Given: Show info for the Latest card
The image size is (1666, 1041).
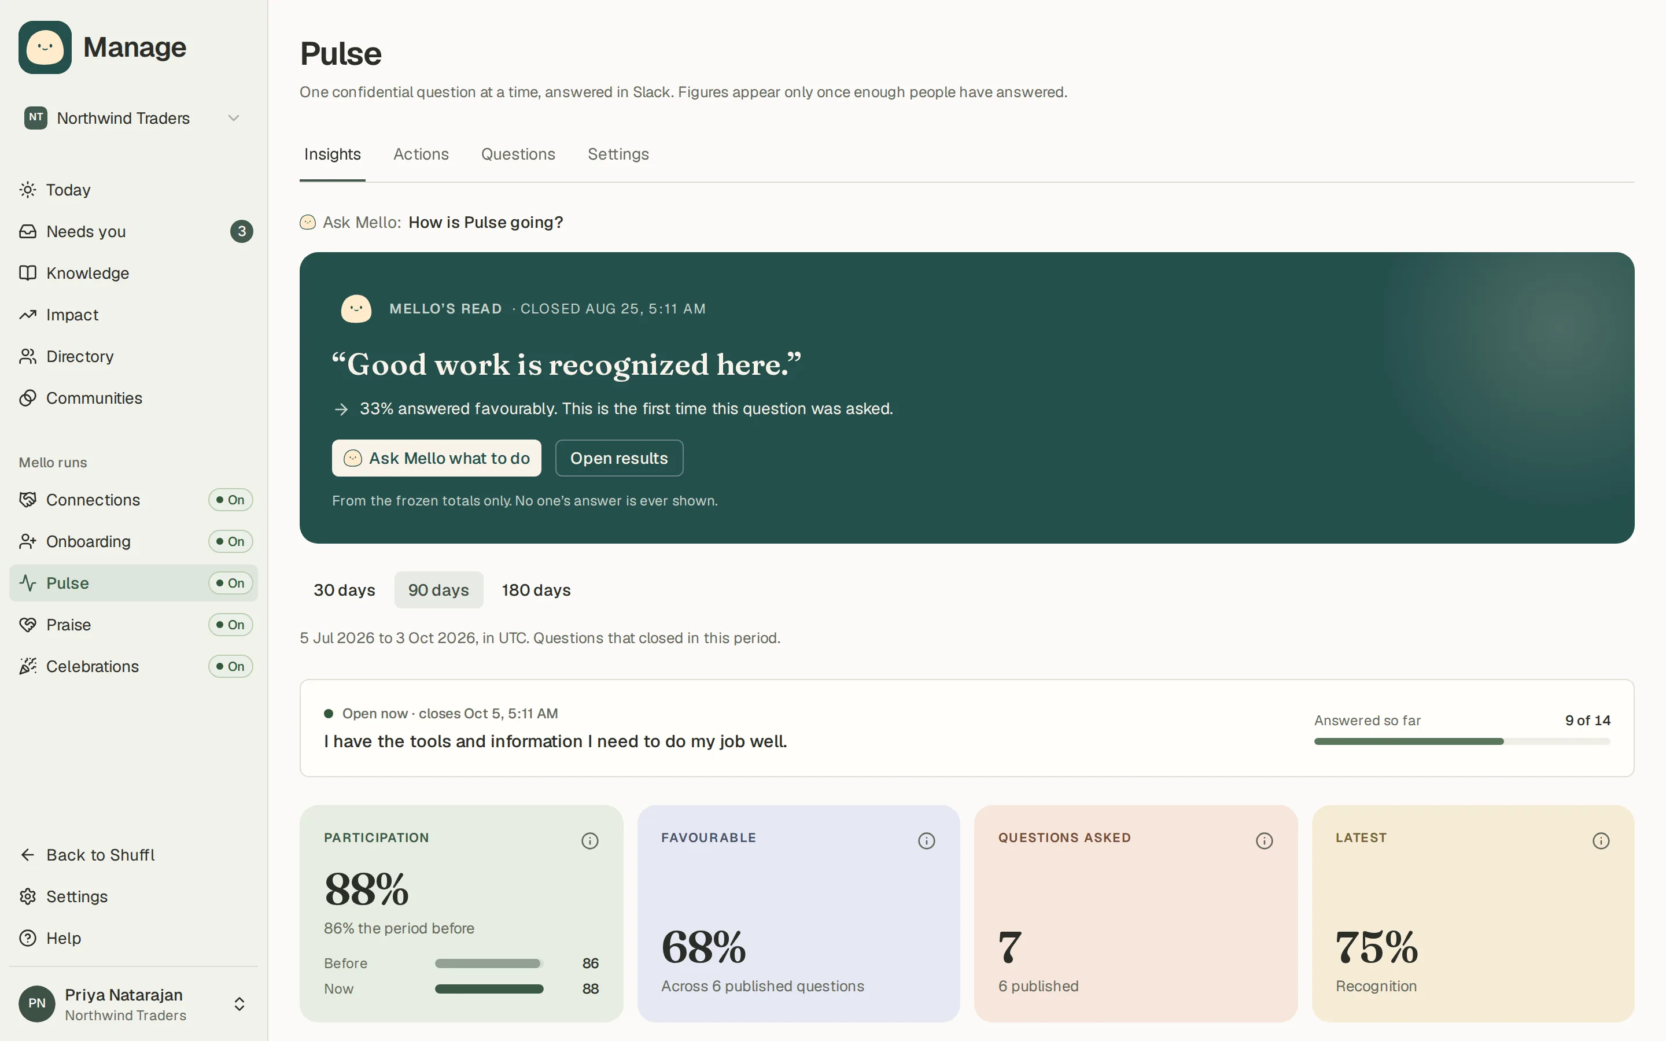Looking at the screenshot, I should pos(1601,841).
